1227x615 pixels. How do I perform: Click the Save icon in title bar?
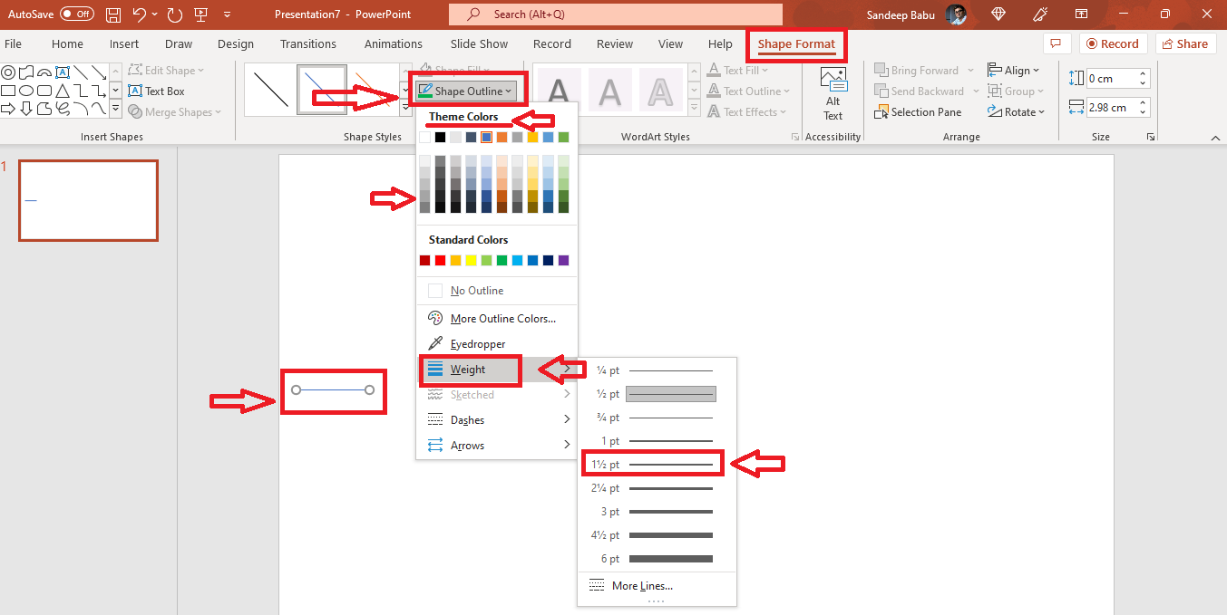point(113,14)
